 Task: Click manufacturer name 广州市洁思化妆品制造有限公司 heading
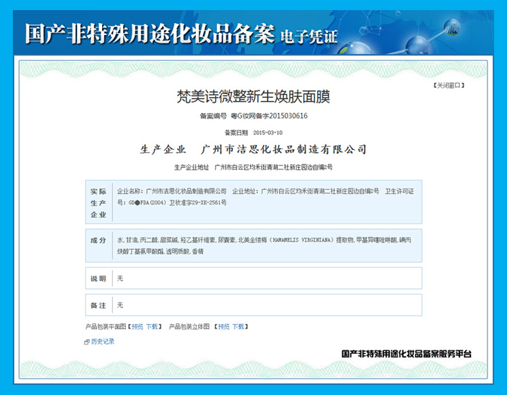click(283, 149)
